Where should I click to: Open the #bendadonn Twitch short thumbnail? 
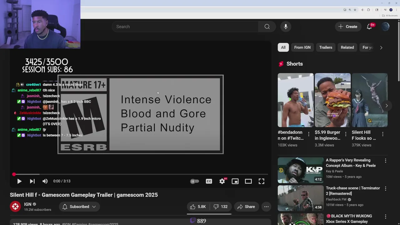pos(296,100)
